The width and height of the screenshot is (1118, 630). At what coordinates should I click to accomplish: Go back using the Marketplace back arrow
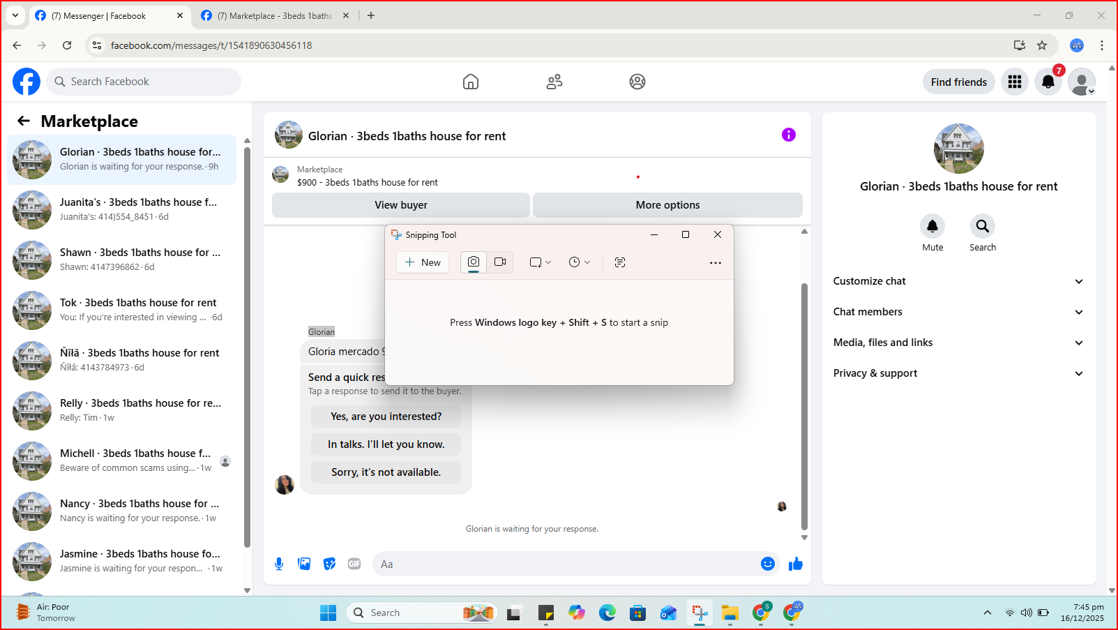point(24,121)
